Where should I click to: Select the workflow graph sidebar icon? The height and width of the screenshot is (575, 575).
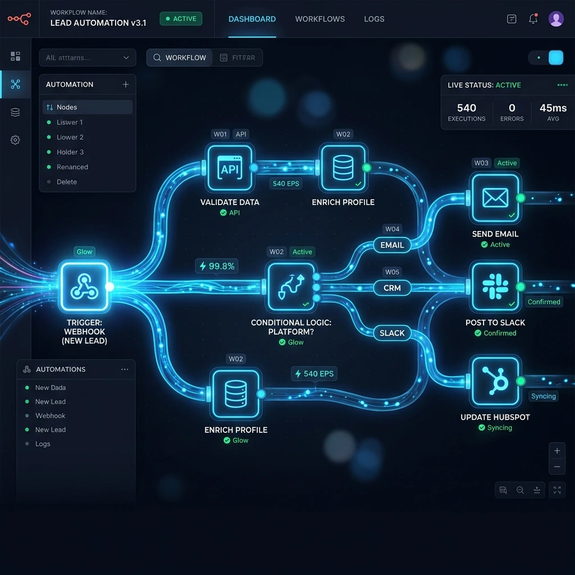[15, 84]
